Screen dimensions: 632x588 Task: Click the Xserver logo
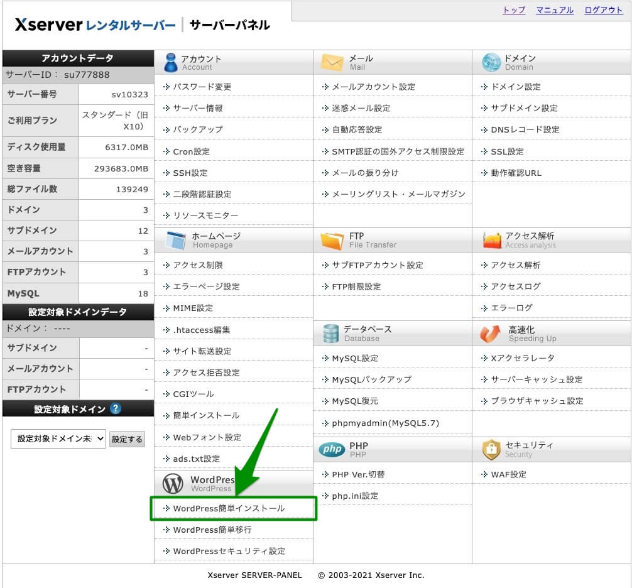(x=95, y=25)
